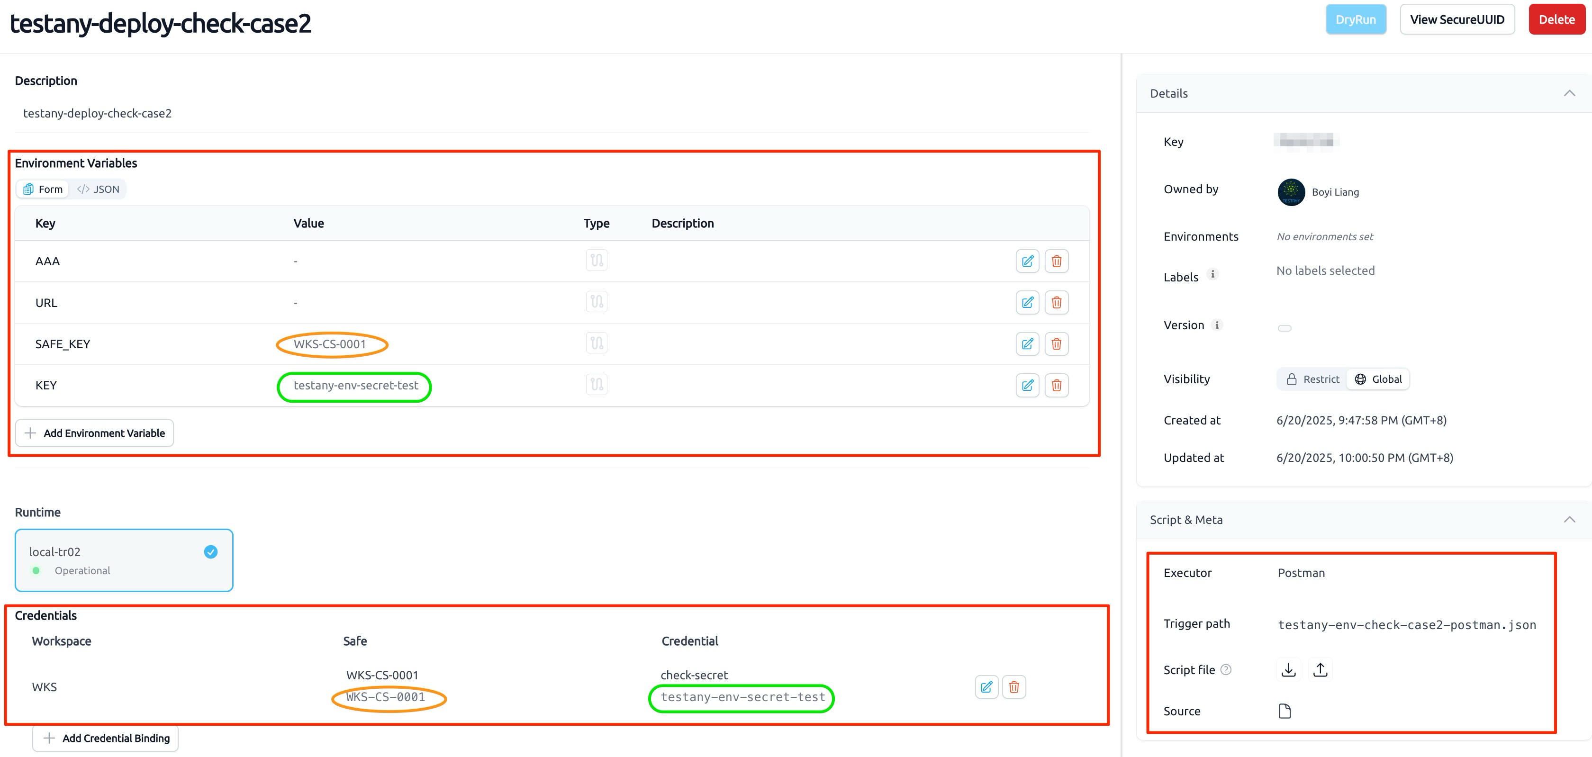Open View SecureUUID
1592x757 pixels.
pyautogui.click(x=1456, y=20)
